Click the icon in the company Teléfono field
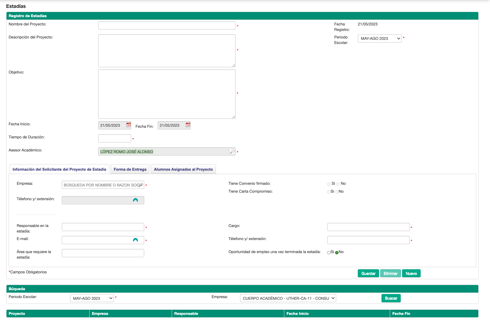Image resolution: width=490 pixels, height=330 pixels. [x=135, y=200]
